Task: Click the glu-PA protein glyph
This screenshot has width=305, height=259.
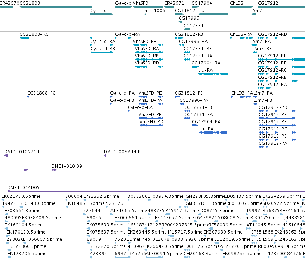Action: pyautogui.click(x=213, y=133)
